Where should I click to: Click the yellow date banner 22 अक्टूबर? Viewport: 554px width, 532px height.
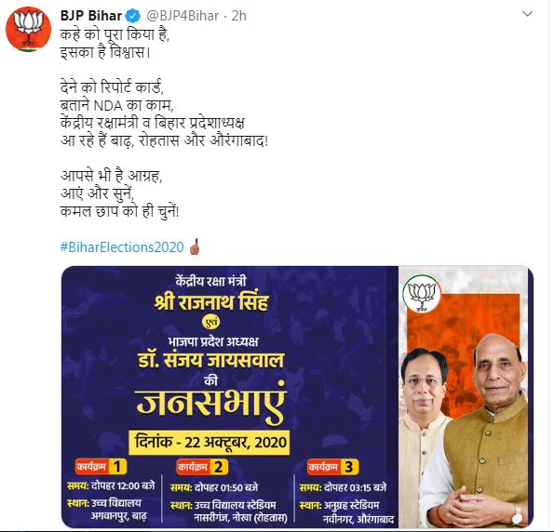coord(209,443)
